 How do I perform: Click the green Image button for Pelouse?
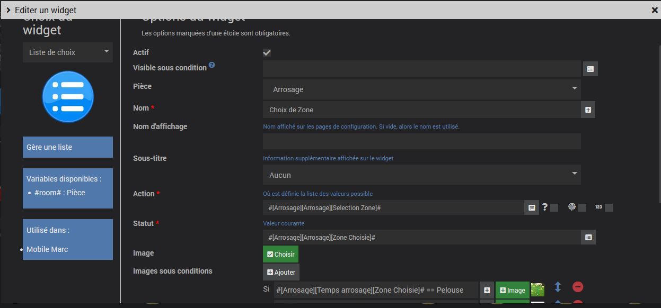tap(512, 290)
